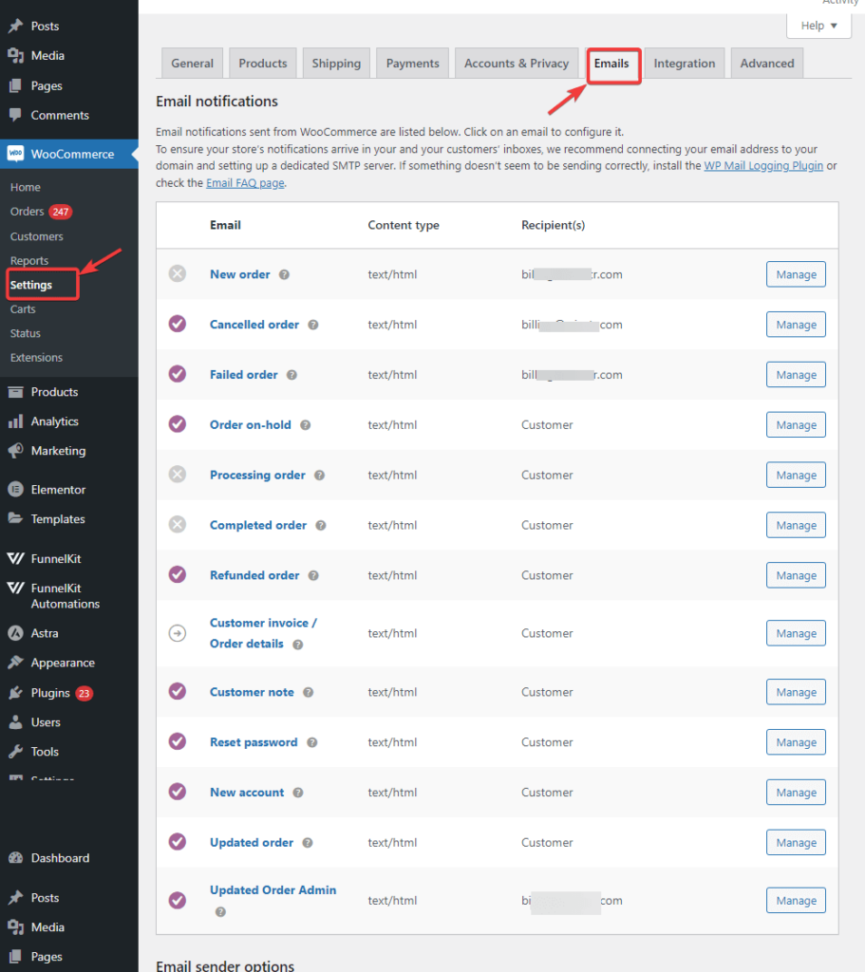Screen dimensions: 865x972
Task: Click the Elementor sidebar icon
Action: [x=15, y=490]
